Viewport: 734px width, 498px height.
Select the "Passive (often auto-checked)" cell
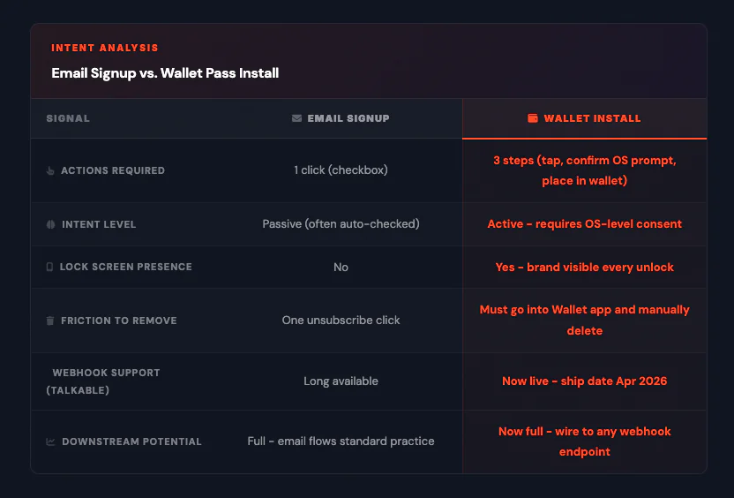pos(341,224)
